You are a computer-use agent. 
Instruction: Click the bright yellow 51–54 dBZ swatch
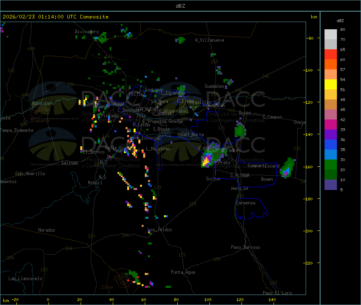[331, 85]
